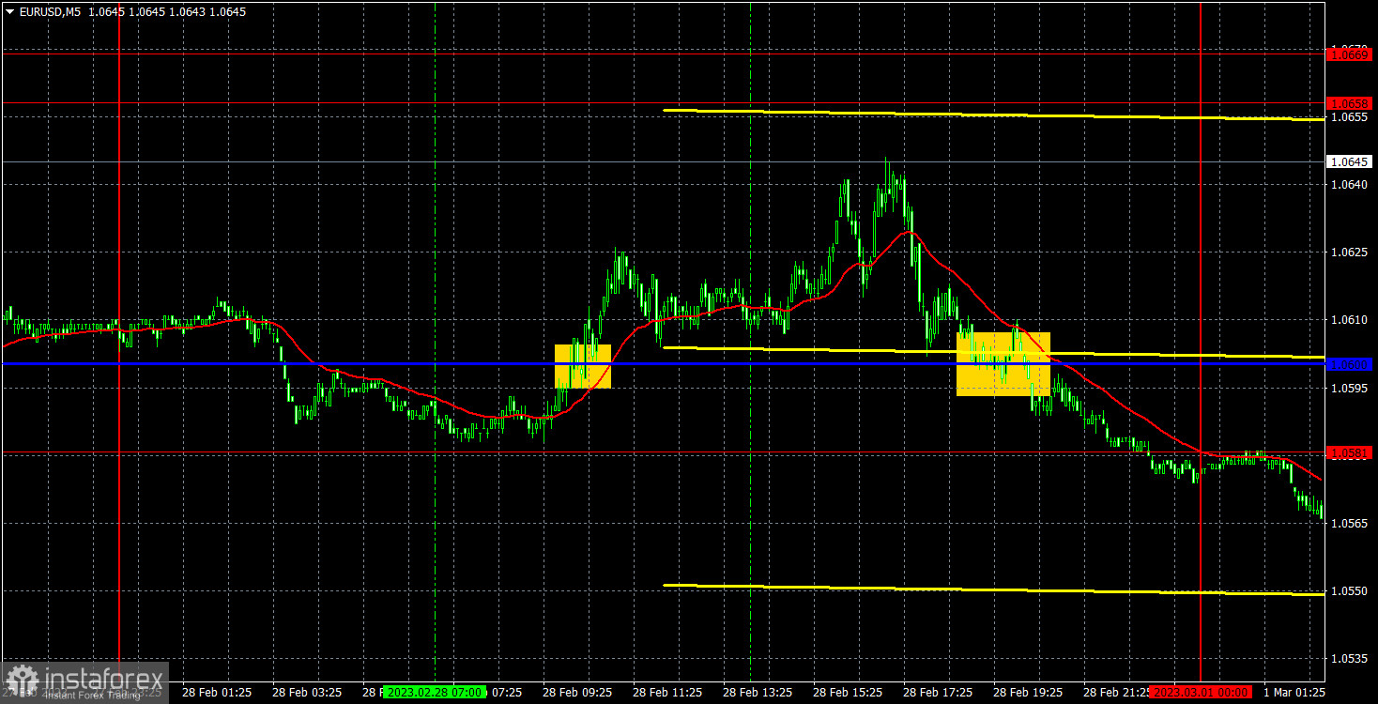
Task: Click the 1.0595 price axis value
Action: (1350, 388)
